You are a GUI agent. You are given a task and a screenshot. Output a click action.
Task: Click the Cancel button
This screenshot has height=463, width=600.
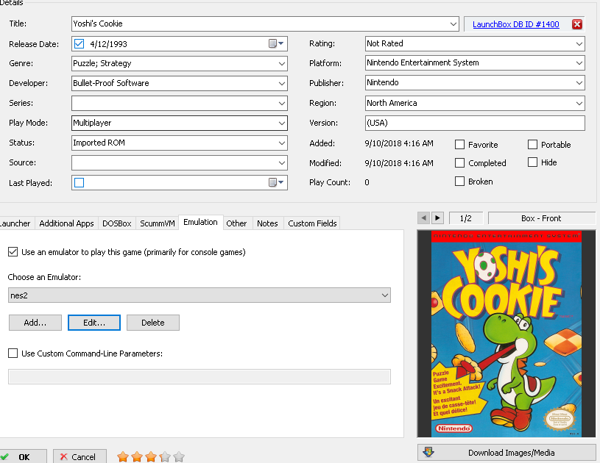tap(80, 456)
